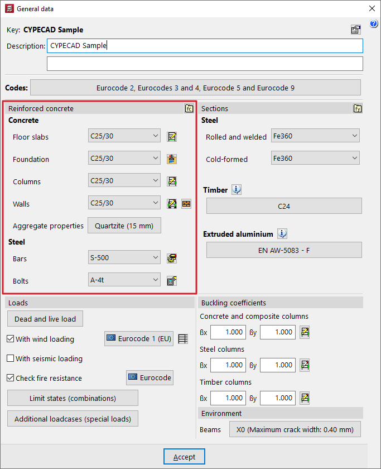Open Floor slabs options icon
381x469 pixels.
point(172,137)
